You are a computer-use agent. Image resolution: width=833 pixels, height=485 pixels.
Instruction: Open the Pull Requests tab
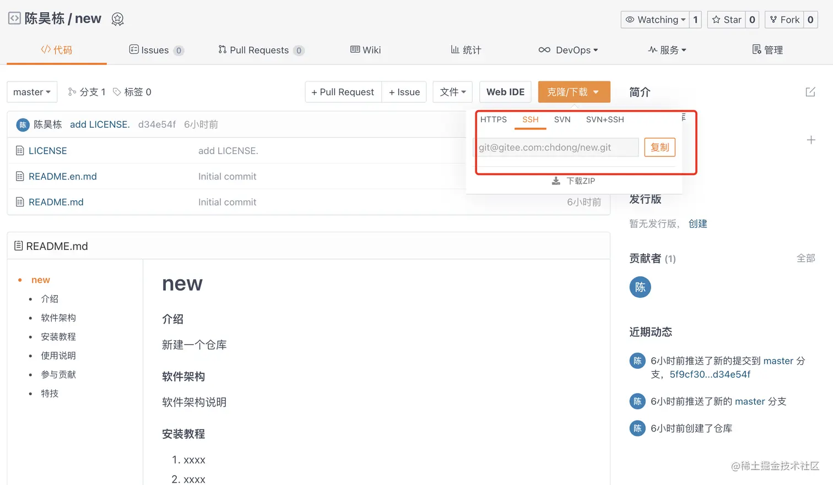point(261,50)
